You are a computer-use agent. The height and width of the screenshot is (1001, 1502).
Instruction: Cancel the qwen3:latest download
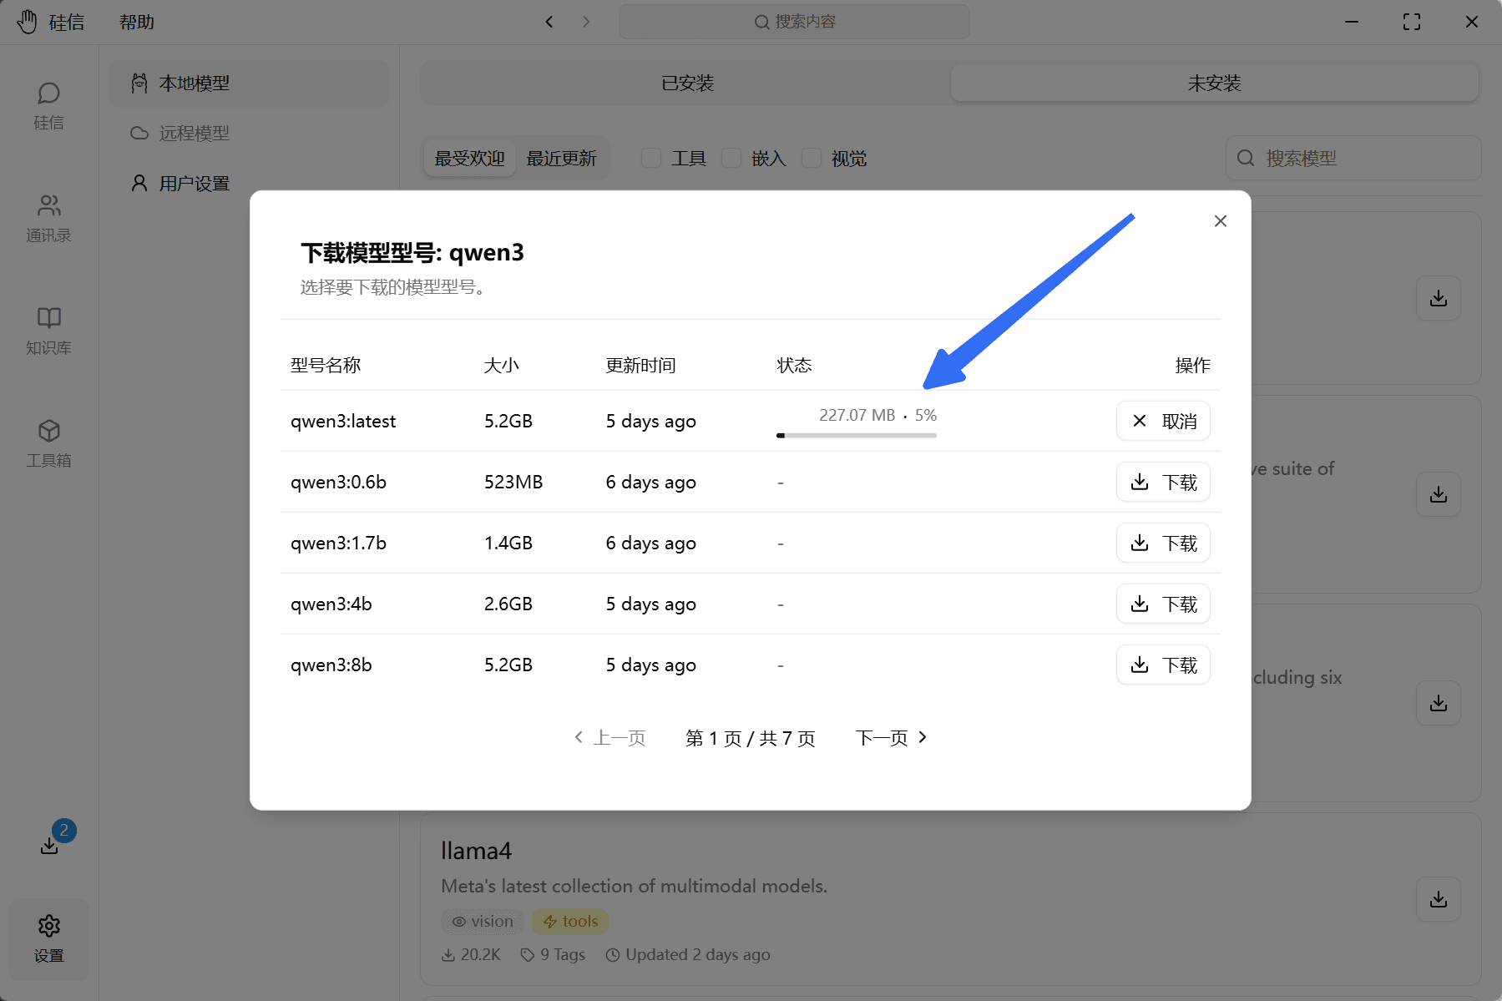point(1163,421)
